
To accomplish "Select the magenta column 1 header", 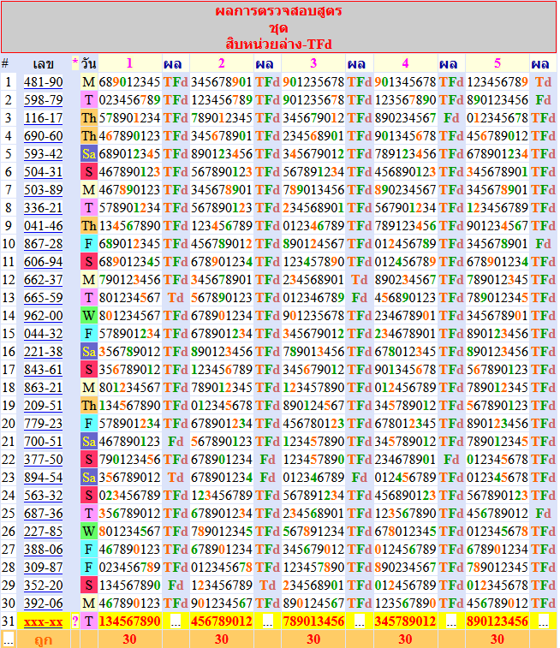I will pyautogui.click(x=129, y=63).
